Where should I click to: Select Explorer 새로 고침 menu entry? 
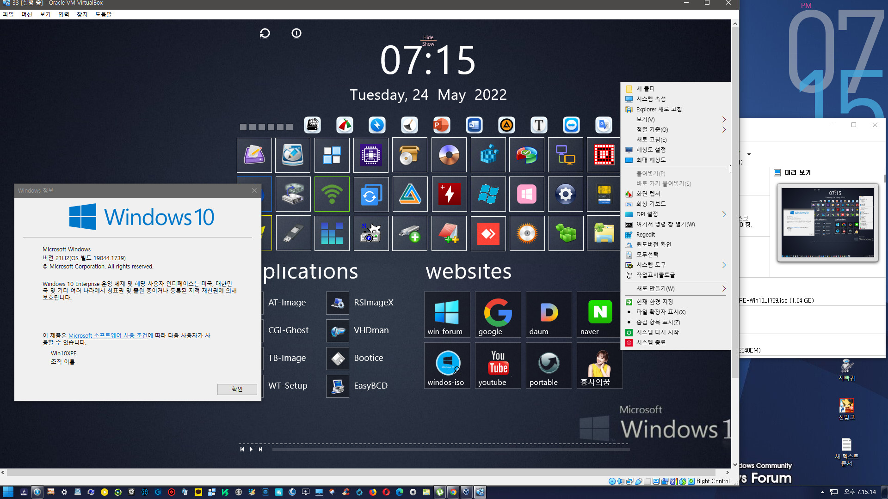click(x=675, y=109)
